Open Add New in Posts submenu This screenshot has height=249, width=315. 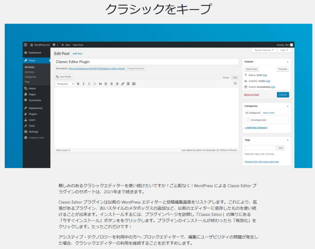(x=30, y=72)
